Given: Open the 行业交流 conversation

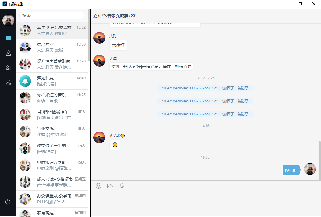Looking at the screenshot, I should pos(52,132).
